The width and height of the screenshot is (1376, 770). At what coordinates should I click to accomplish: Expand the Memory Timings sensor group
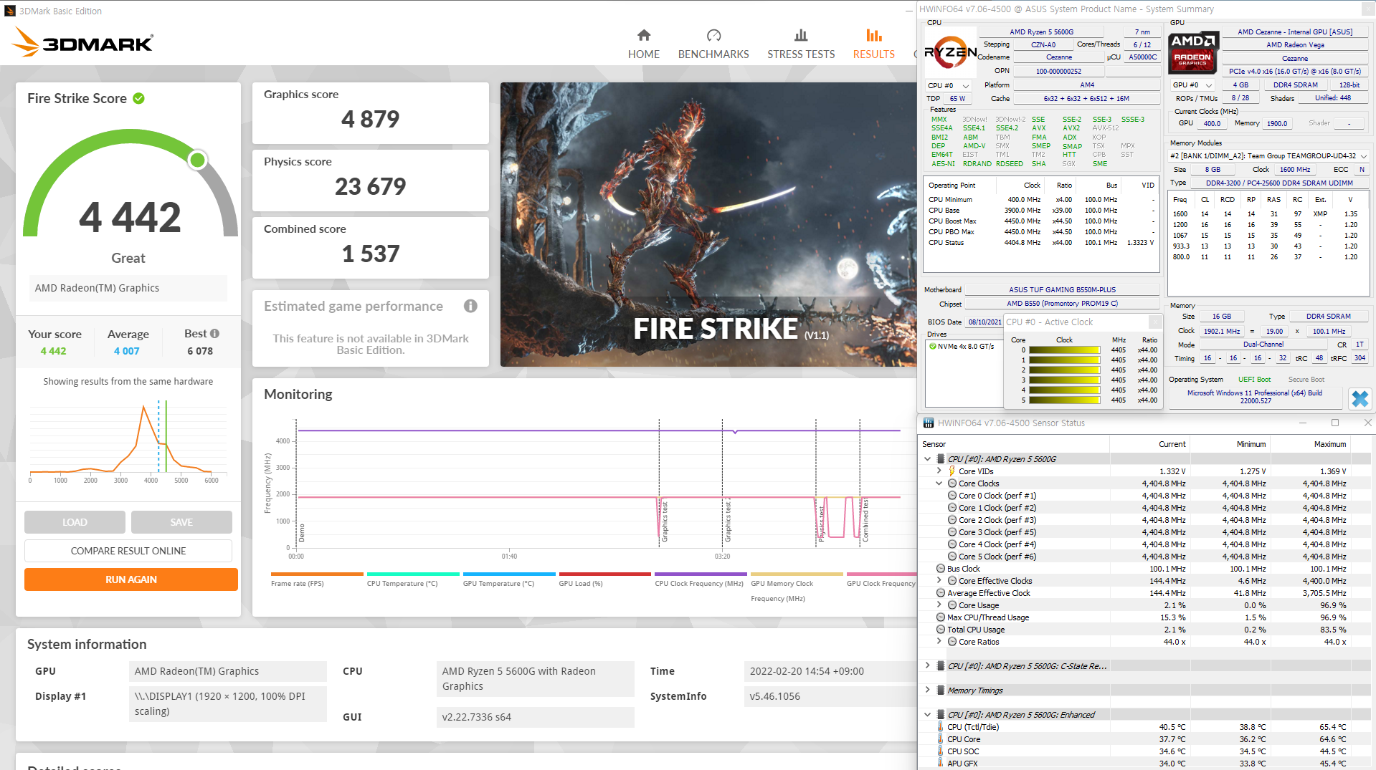click(x=928, y=690)
